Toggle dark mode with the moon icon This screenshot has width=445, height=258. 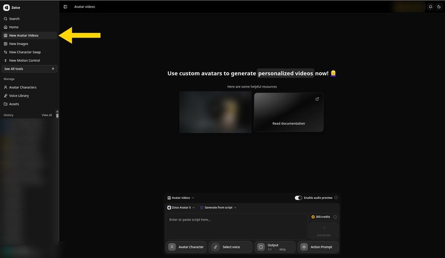tap(439, 7)
